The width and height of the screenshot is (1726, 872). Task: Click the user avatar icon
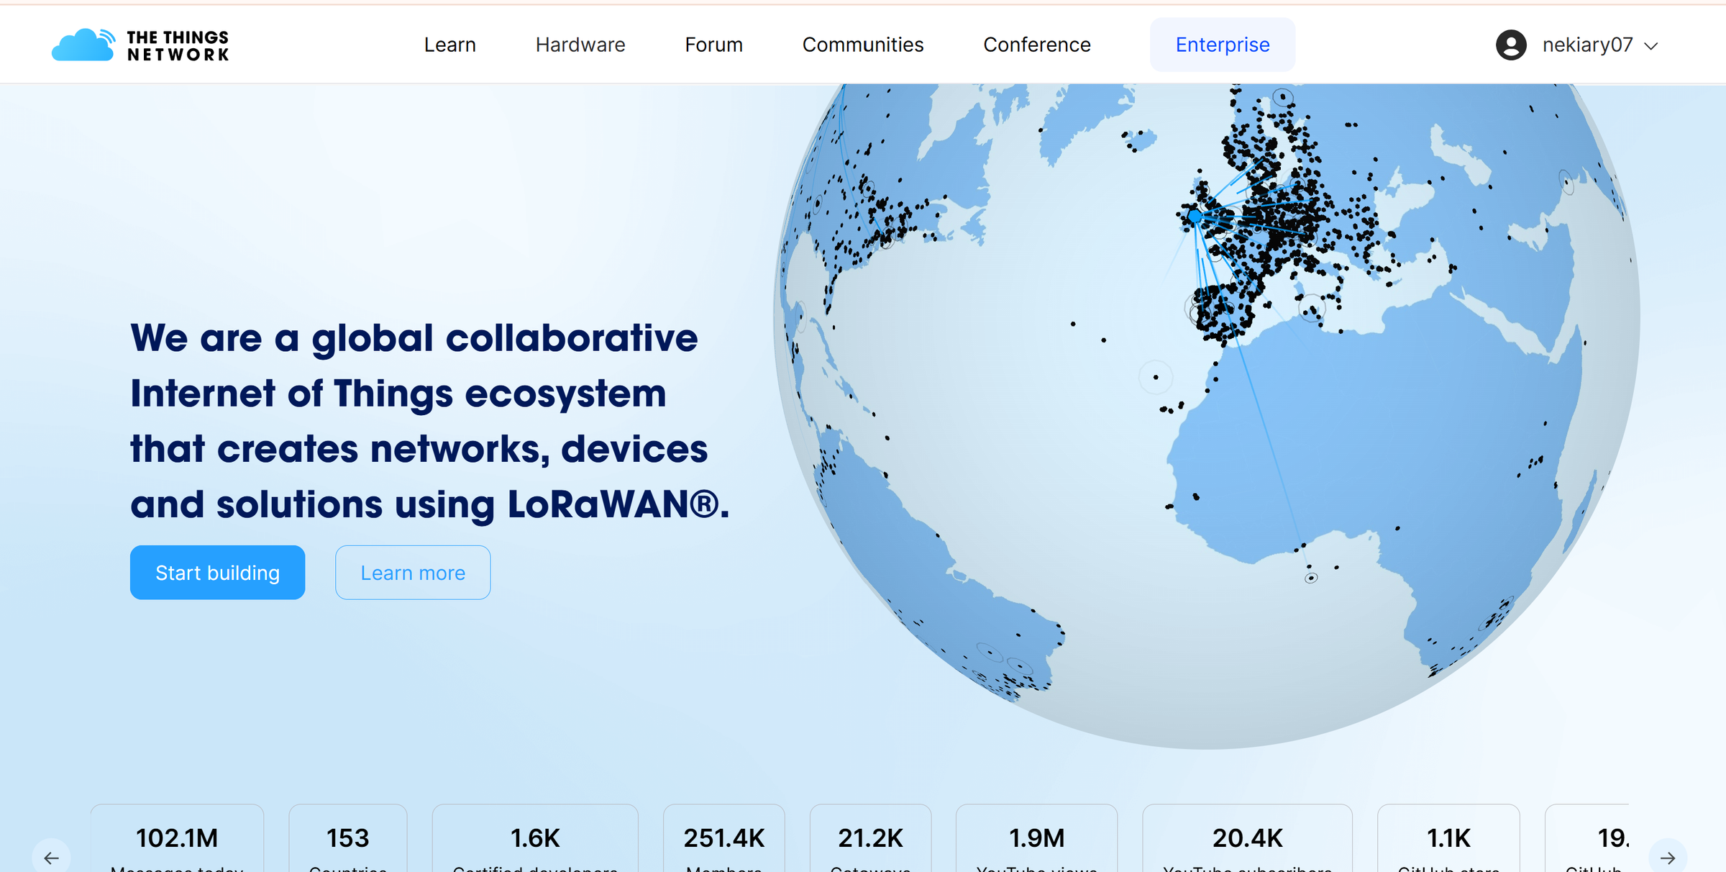tap(1511, 45)
